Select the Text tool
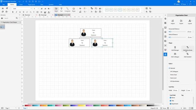 [x=61, y=9]
